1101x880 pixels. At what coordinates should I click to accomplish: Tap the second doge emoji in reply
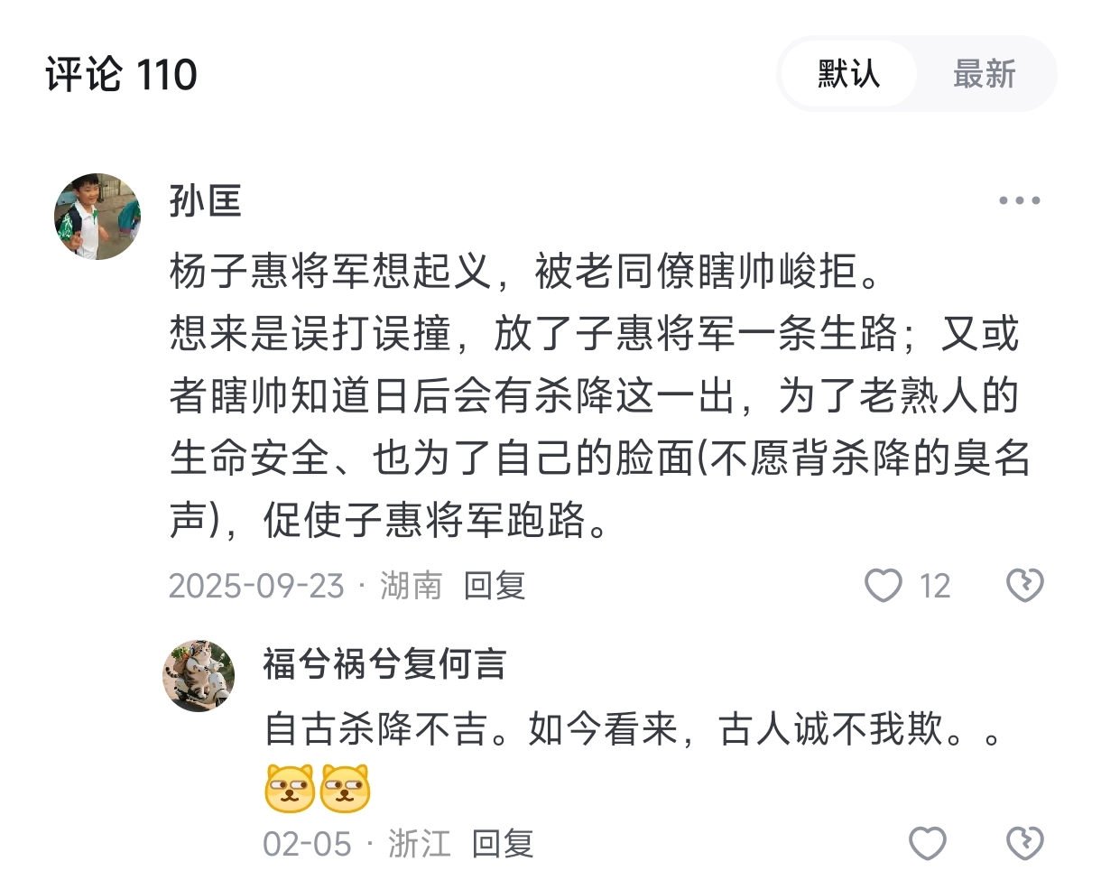click(x=345, y=788)
